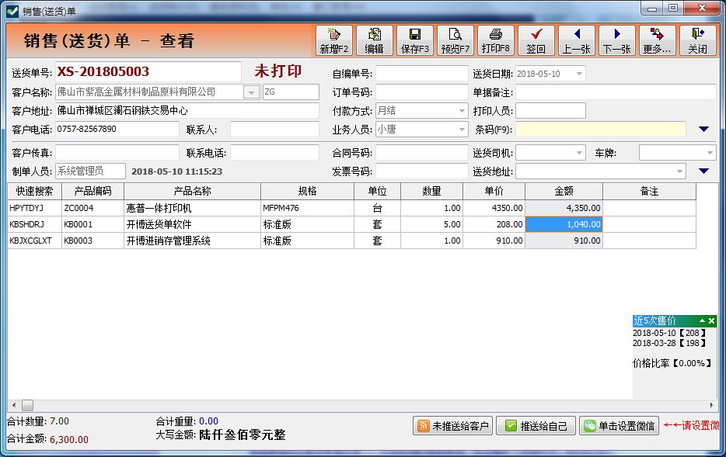
Task: Click 2018-05-10【208】price history entry
Action: click(x=669, y=333)
